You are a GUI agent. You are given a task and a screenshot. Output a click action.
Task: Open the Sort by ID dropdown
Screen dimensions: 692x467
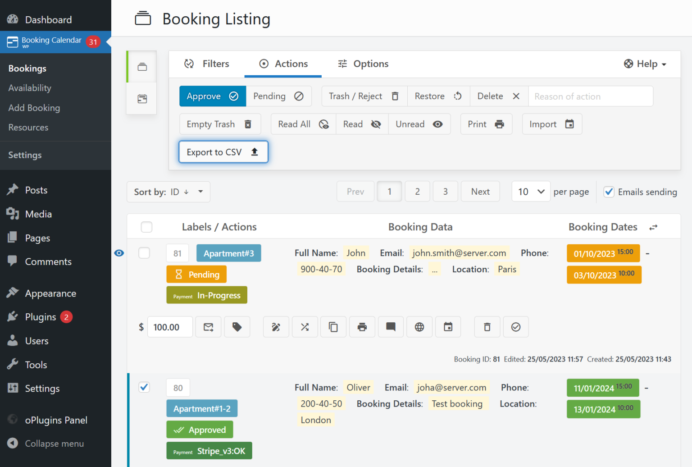coord(168,192)
